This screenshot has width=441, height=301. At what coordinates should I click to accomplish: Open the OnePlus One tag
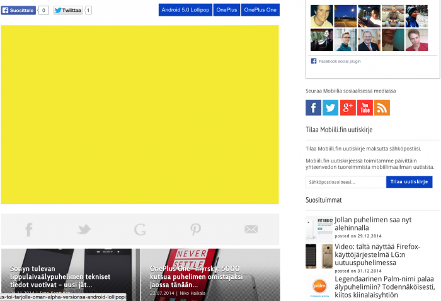point(260,10)
